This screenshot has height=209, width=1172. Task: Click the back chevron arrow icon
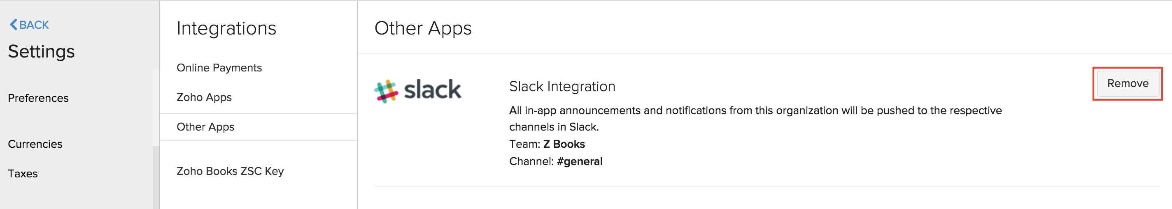(x=13, y=25)
